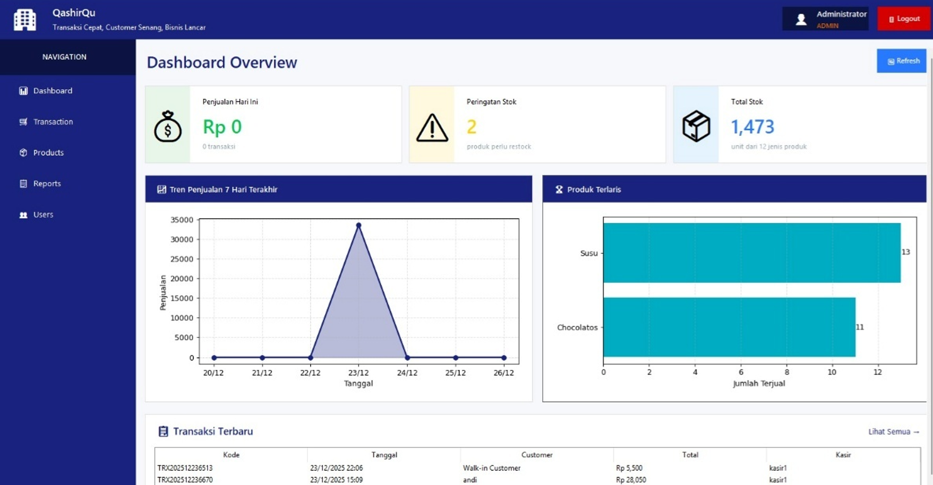
Task: Click the stock warning triangle icon
Action: 432,128
